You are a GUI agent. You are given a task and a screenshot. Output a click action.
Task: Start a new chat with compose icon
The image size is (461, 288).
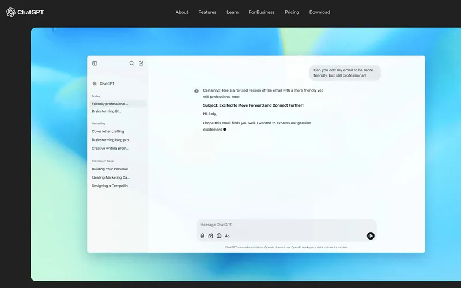[141, 63]
